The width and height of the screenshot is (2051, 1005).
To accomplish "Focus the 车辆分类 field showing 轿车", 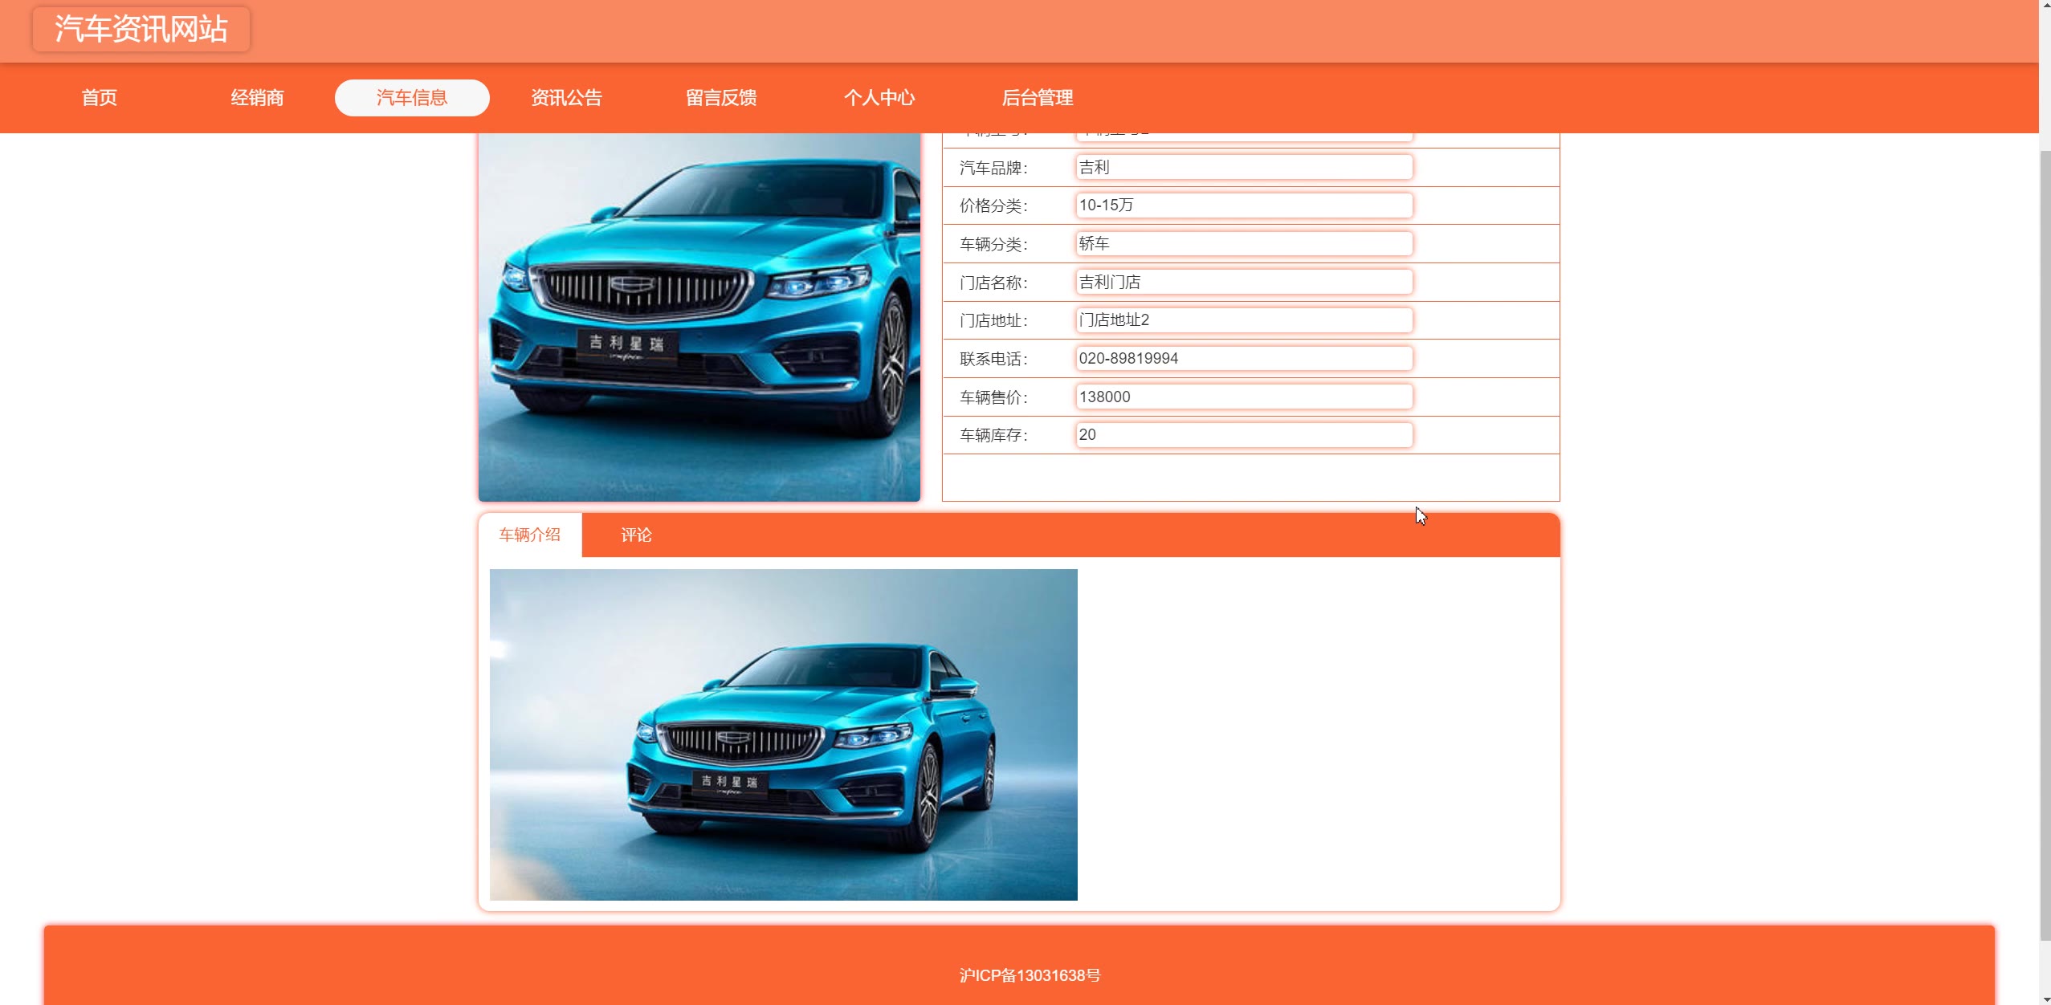I will 1243,244.
